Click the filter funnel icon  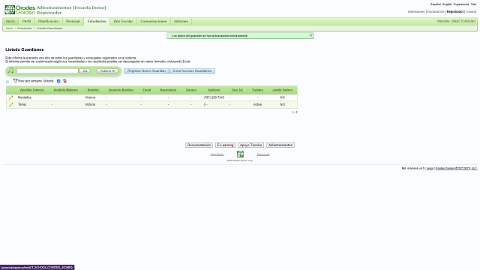[x=15, y=81]
